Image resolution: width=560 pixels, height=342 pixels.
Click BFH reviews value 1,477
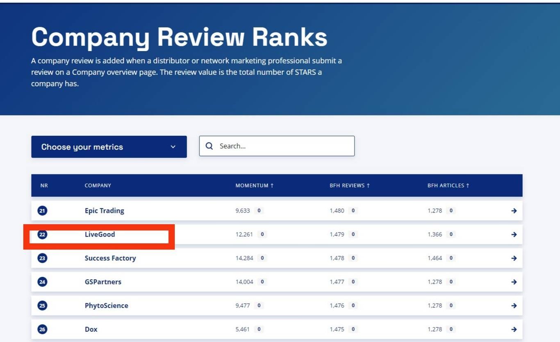(337, 282)
